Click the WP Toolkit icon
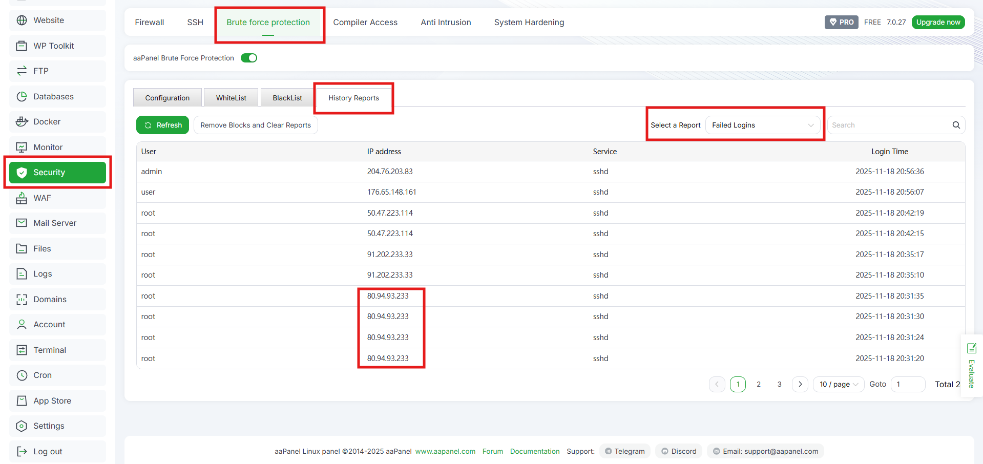The height and width of the screenshot is (464, 983). 22,46
